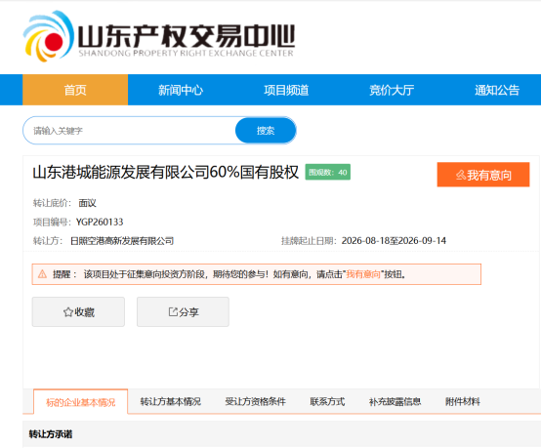
Task: Open the 补充披露信息 tab
Action: 395,401
